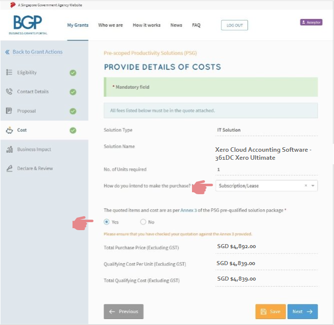Click the Subscription/Lease combo box field
The image size is (334, 325).
click(x=266, y=186)
